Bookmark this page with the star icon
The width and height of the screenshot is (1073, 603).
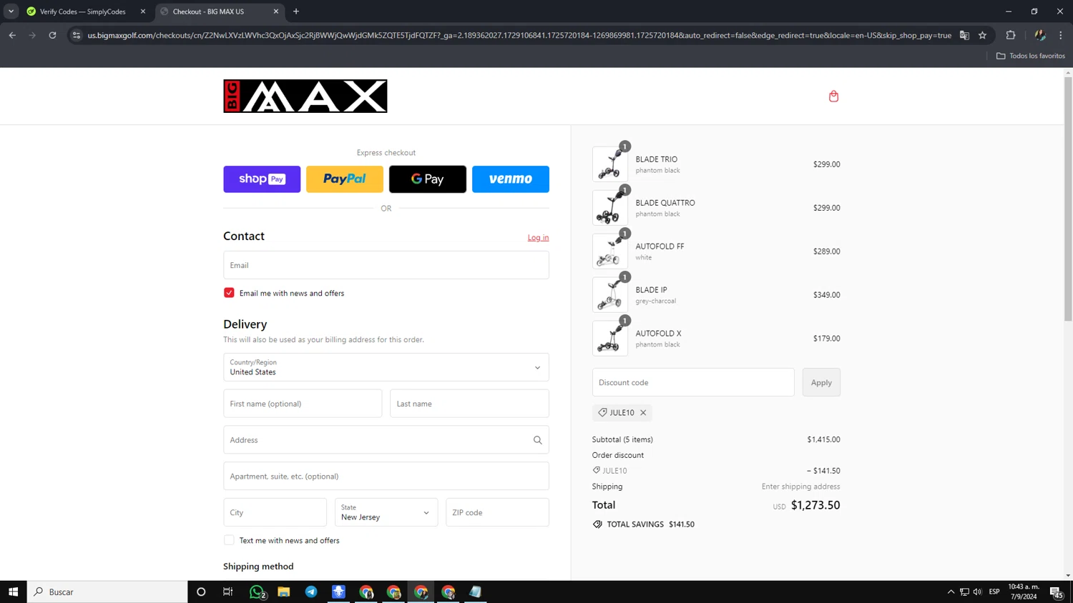[x=983, y=35]
